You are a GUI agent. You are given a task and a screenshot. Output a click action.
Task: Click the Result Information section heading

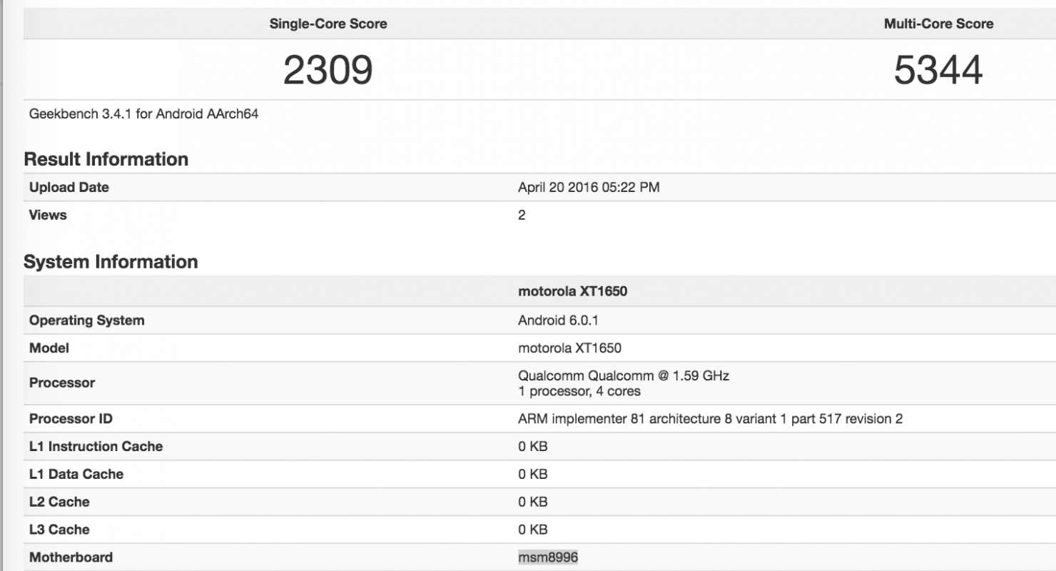[x=106, y=159]
